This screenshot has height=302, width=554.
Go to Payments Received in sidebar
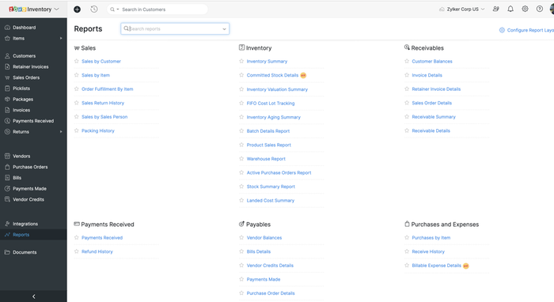[33, 121]
